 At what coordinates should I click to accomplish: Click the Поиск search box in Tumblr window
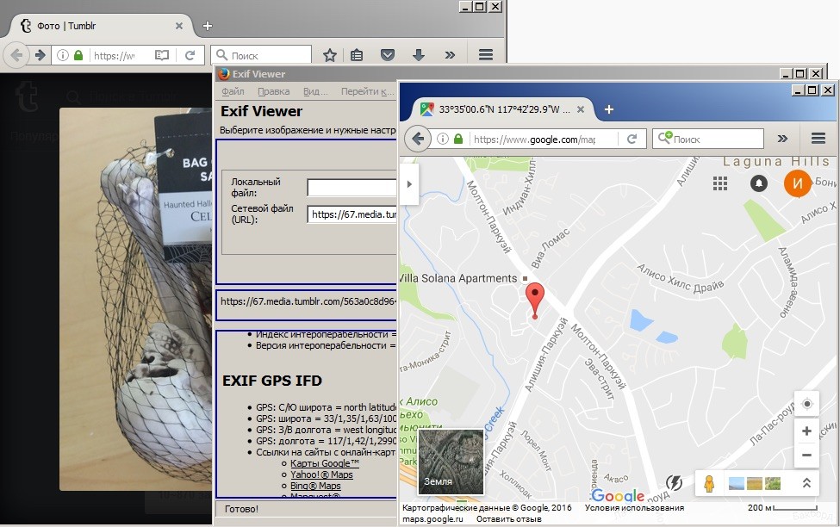point(261,55)
